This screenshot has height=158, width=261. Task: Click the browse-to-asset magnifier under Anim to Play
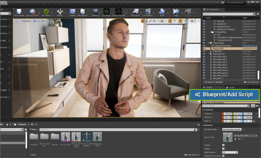(239, 139)
